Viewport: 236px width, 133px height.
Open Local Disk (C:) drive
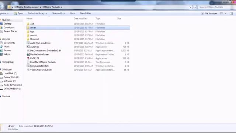[10, 74]
